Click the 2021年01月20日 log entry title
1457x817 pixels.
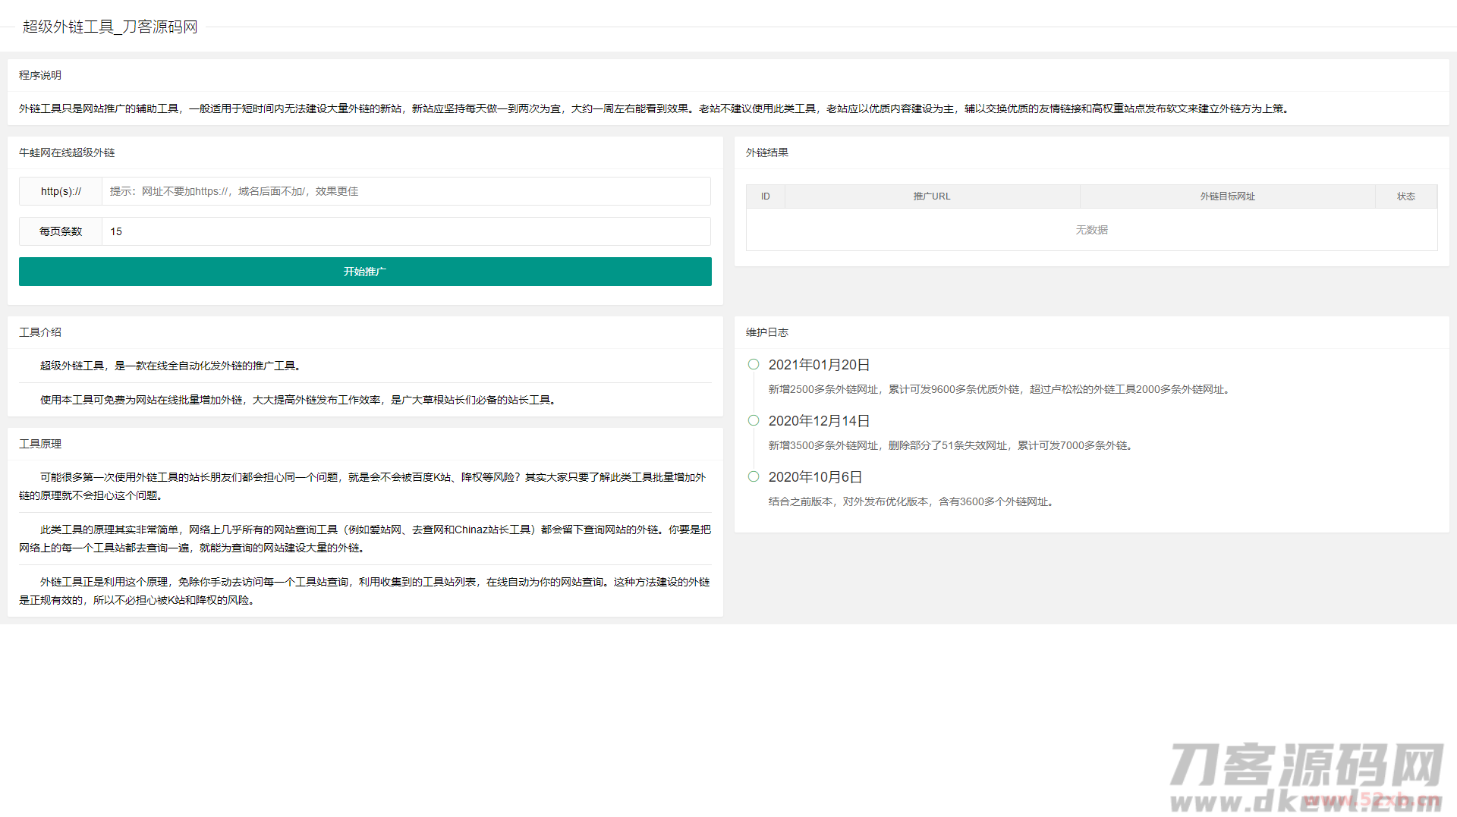click(818, 364)
